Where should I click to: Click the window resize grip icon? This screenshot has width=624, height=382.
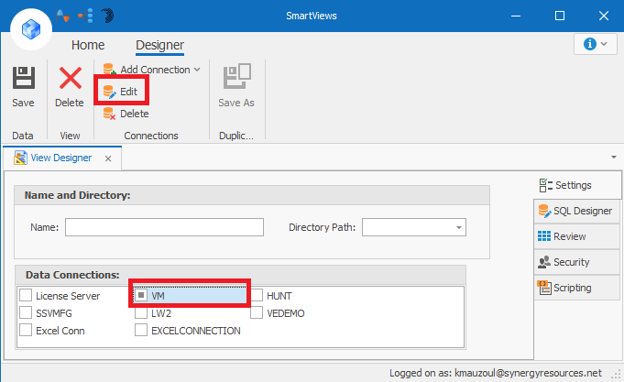(x=617, y=374)
